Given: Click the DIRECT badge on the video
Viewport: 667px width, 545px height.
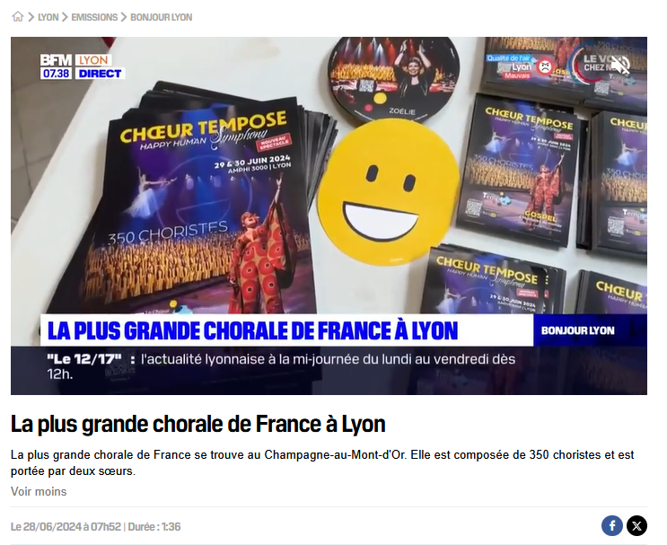Looking at the screenshot, I should 100,74.
